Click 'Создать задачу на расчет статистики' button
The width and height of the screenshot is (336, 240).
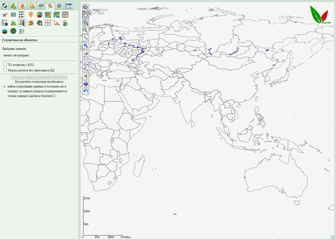[39, 77]
